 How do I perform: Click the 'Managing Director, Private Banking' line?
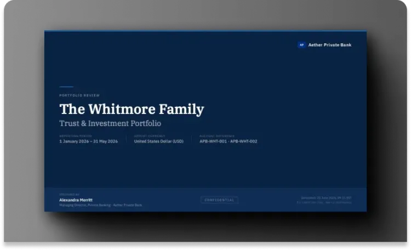[x=101, y=205]
